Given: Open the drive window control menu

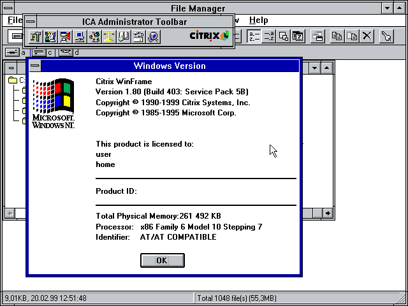Looking at the screenshot, I should (11, 68).
